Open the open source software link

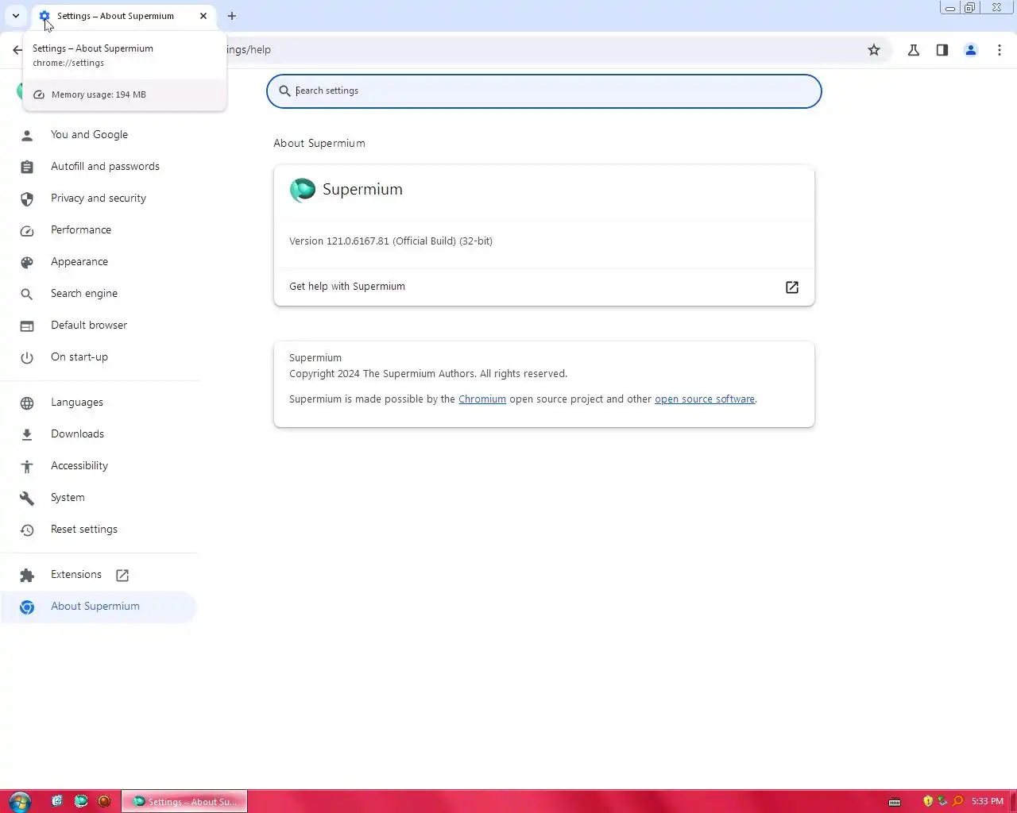pos(705,399)
